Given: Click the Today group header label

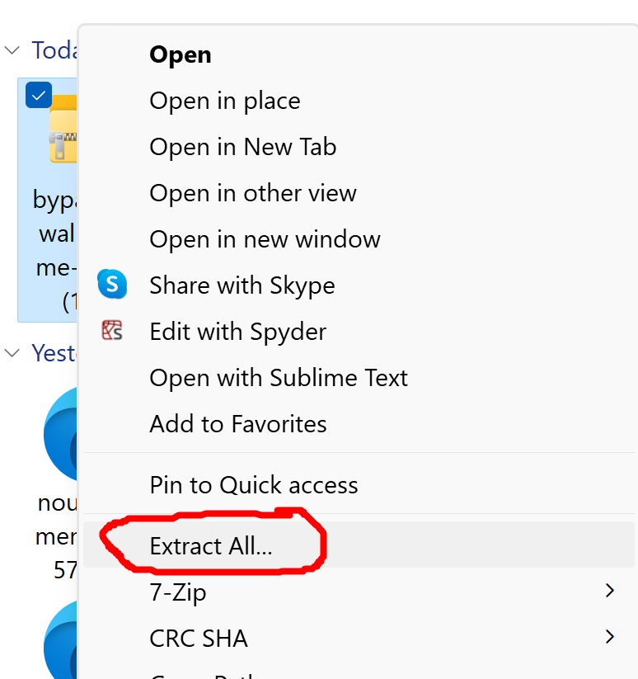Looking at the screenshot, I should (54, 50).
